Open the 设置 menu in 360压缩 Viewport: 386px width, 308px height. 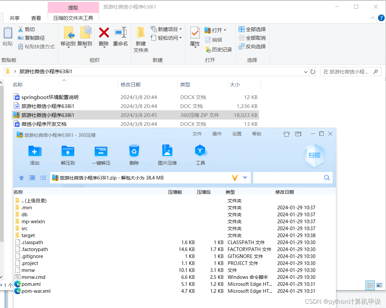click(237, 134)
